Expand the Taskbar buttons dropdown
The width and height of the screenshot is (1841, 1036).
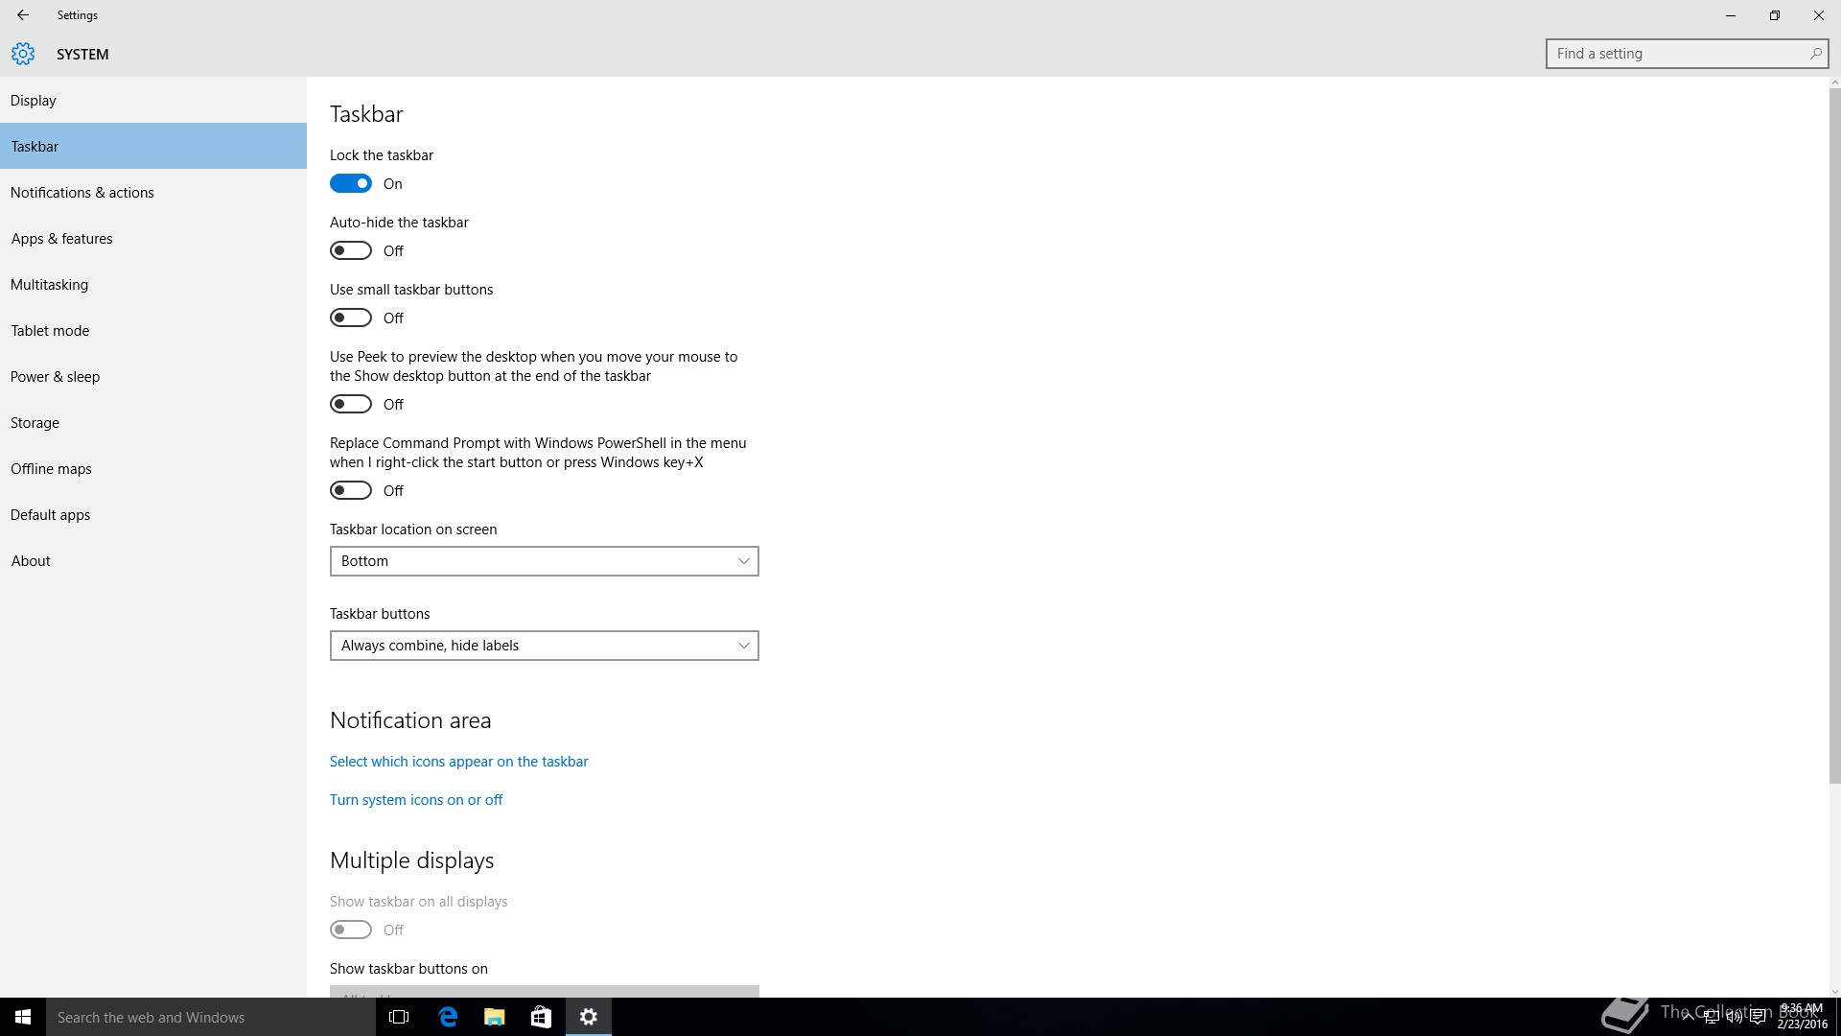(544, 646)
